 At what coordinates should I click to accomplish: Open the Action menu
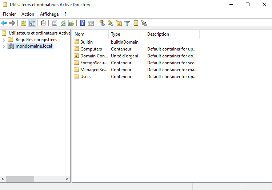28,14
